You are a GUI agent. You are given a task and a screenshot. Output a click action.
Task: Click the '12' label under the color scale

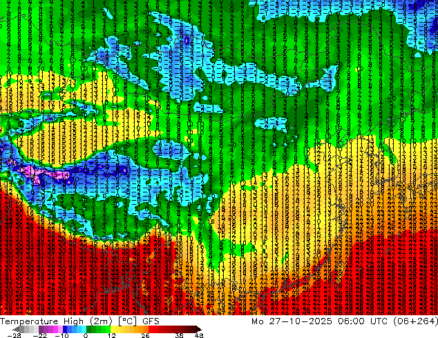coord(112,335)
